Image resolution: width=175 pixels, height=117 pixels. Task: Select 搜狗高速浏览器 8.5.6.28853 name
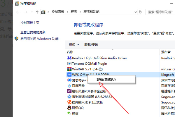[x=92, y=97]
